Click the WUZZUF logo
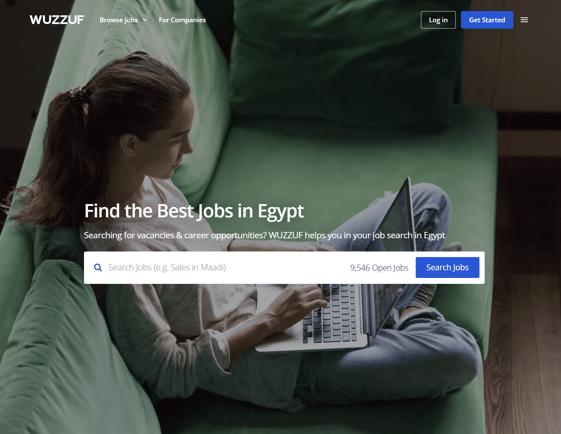Viewport: 561px width, 434px height. point(57,20)
